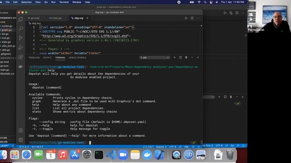Open More Actions ellipsis in dag.svg editor
The width and height of the screenshot is (291, 163).
[198, 18]
